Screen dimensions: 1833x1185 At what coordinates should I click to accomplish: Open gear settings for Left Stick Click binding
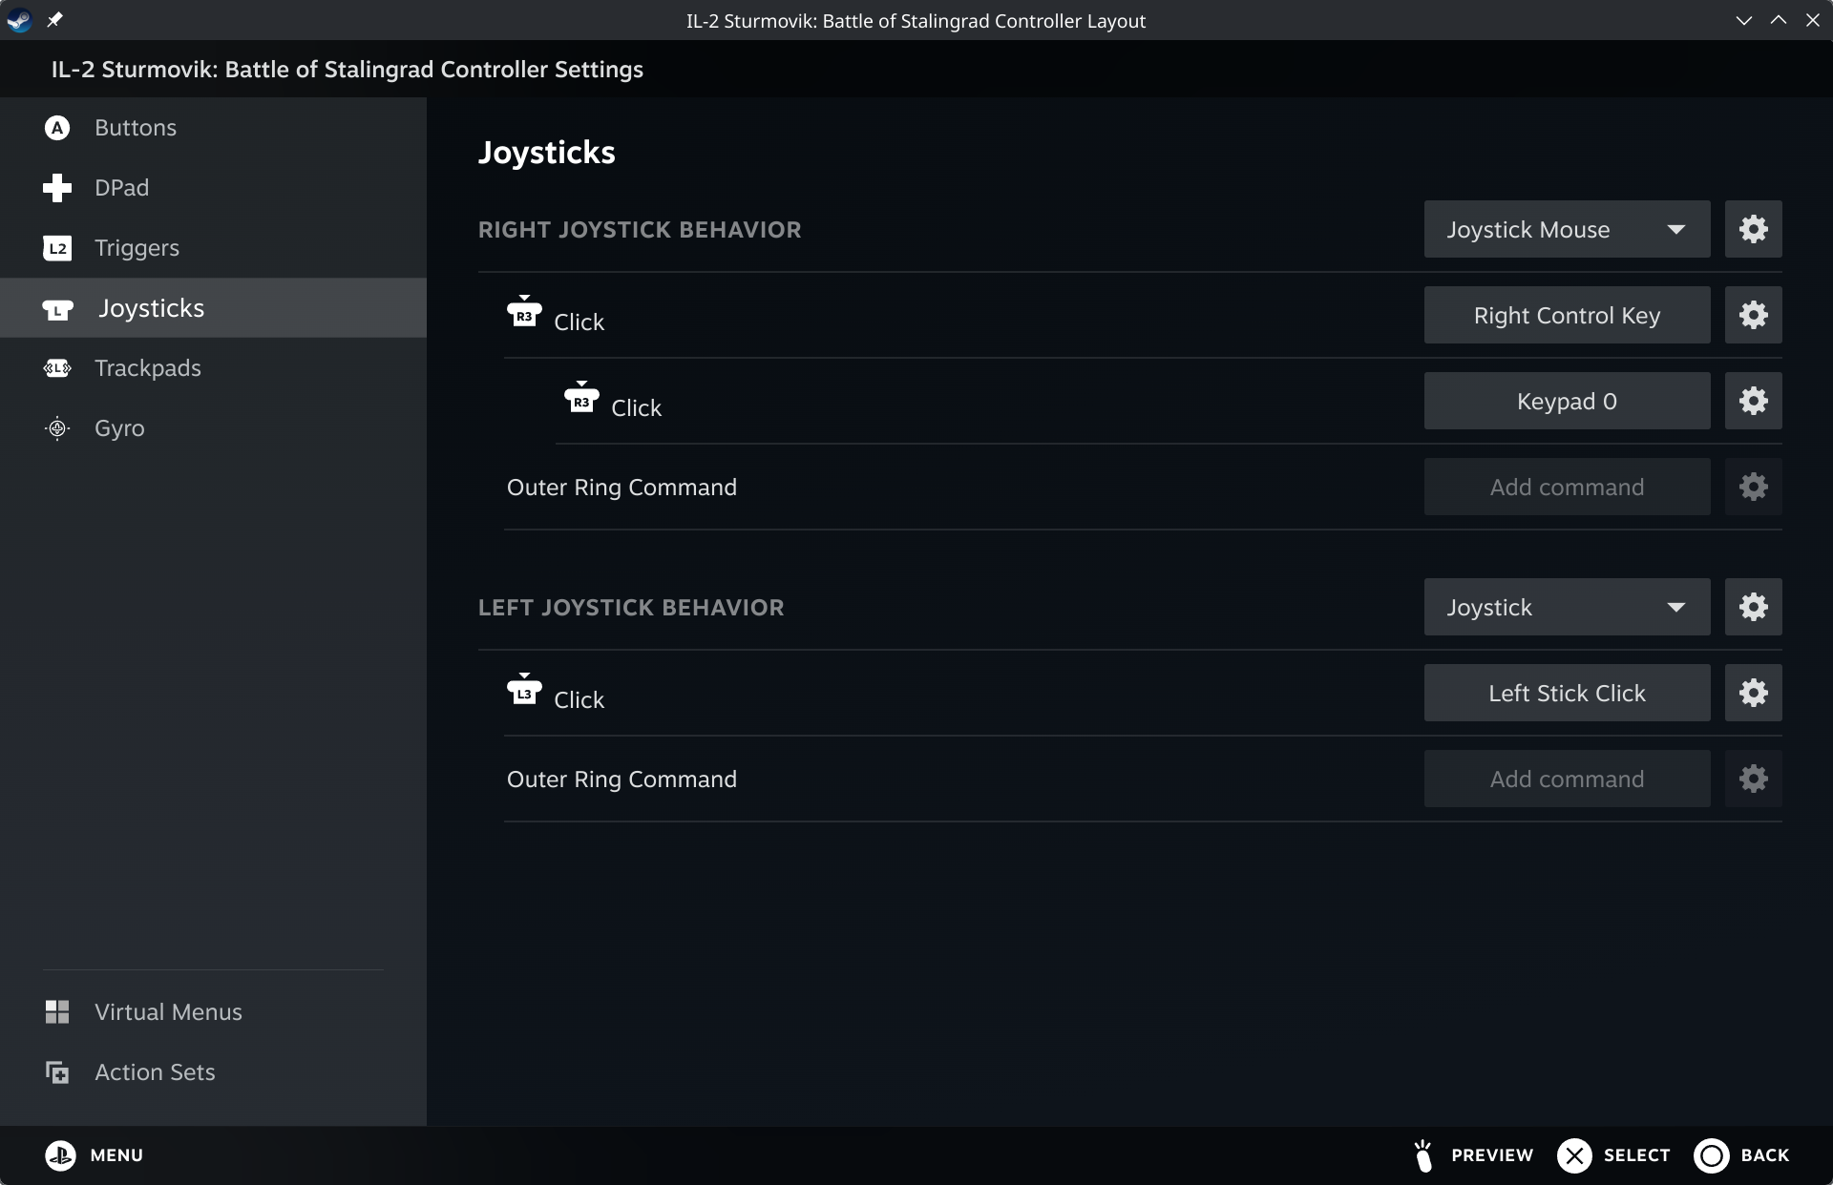click(x=1753, y=693)
